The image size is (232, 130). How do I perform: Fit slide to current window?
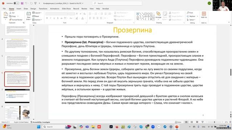(231, 122)
